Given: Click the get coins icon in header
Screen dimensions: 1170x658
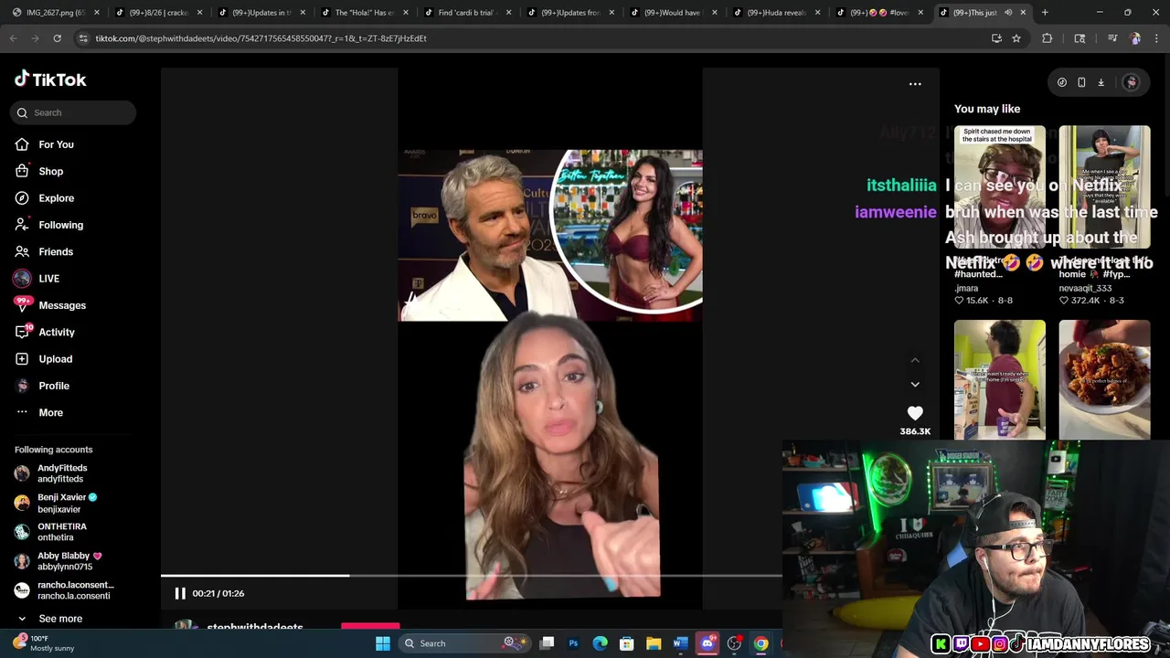Looking at the screenshot, I should (1062, 82).
